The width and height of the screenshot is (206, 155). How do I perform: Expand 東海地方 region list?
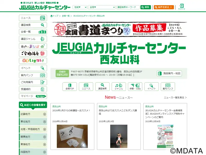33,144
